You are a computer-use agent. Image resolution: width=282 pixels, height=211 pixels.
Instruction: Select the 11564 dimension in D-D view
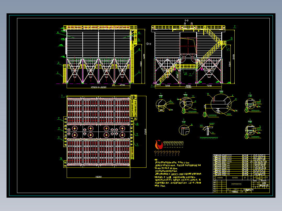point(230,64)
